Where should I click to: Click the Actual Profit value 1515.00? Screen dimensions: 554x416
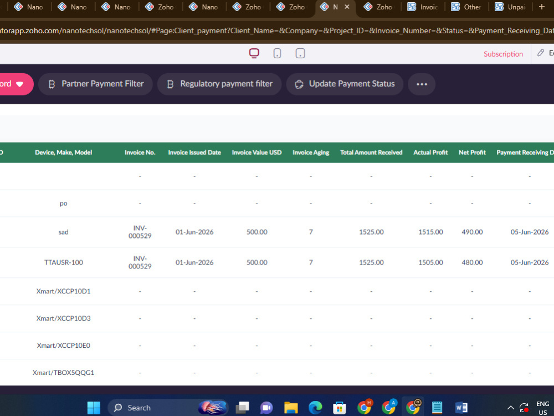point(430,232)
